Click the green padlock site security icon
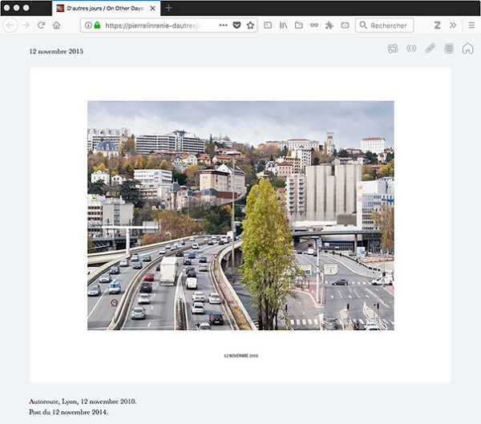Viewport: 481px width, 424px height. [97, 26]
